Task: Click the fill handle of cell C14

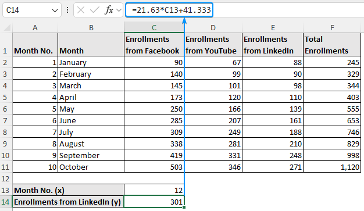Action: pos(184,207)
